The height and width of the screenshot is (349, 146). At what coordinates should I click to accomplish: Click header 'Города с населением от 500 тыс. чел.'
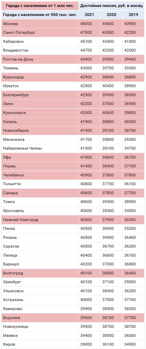[x=40, y=14]
